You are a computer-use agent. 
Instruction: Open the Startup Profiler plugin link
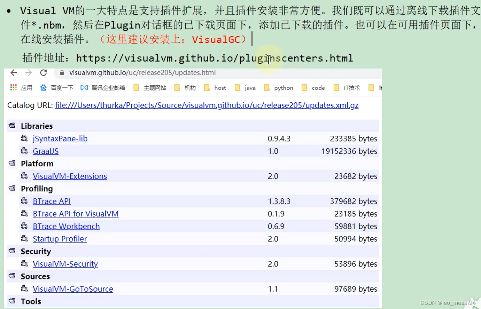(60, 239)
